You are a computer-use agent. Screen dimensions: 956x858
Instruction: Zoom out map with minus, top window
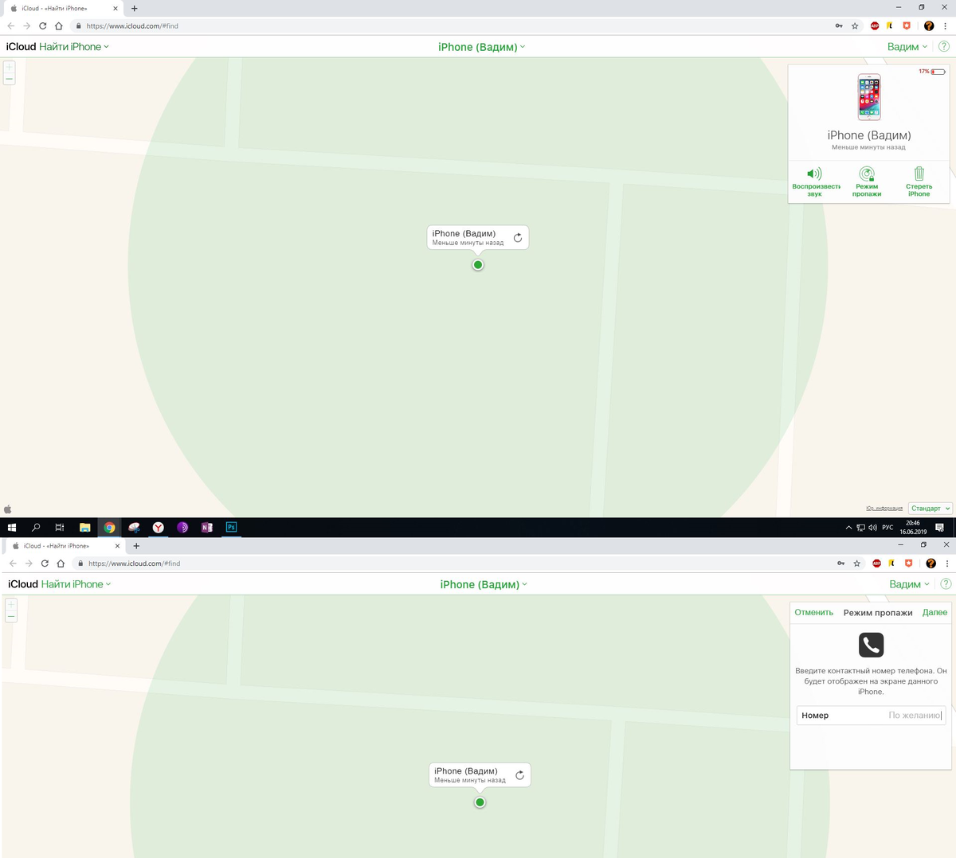[x=10, y=79]
